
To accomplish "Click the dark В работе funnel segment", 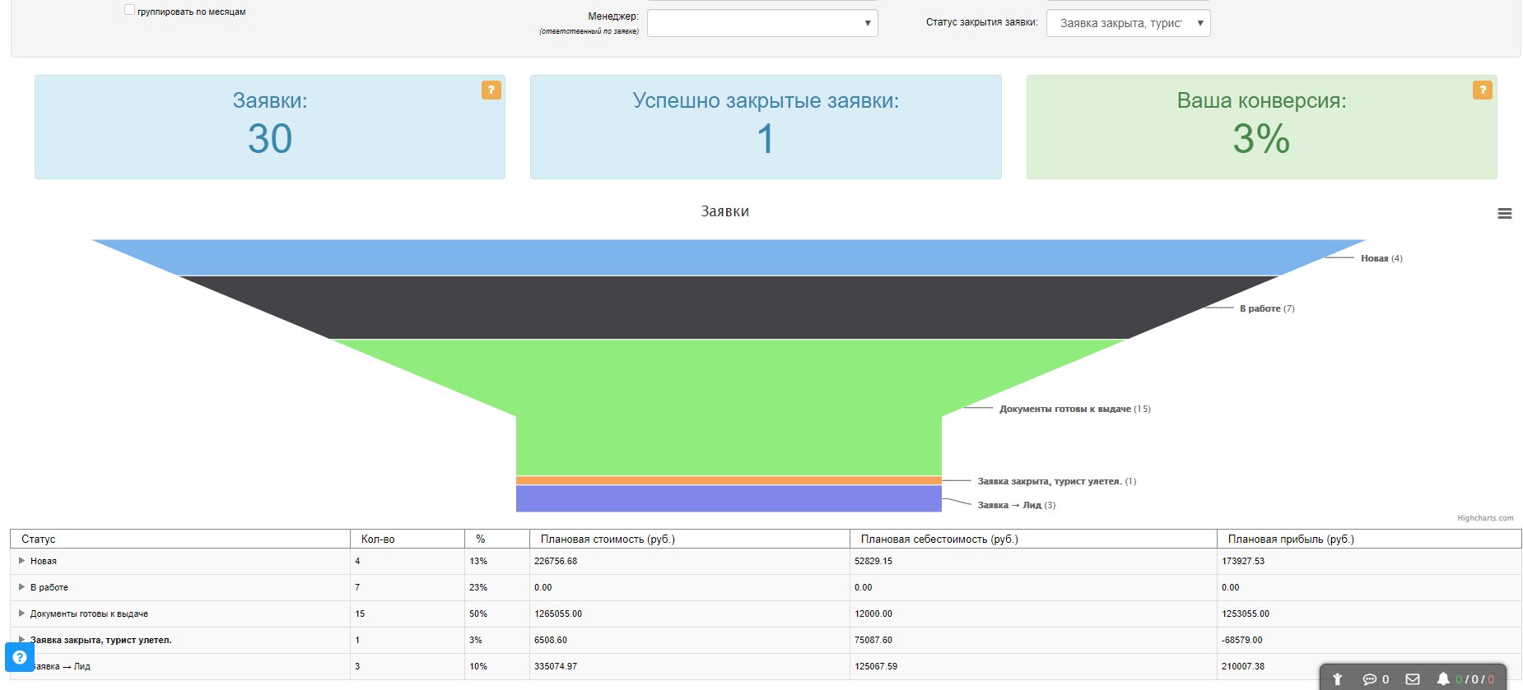I will (x=729, y=308).
